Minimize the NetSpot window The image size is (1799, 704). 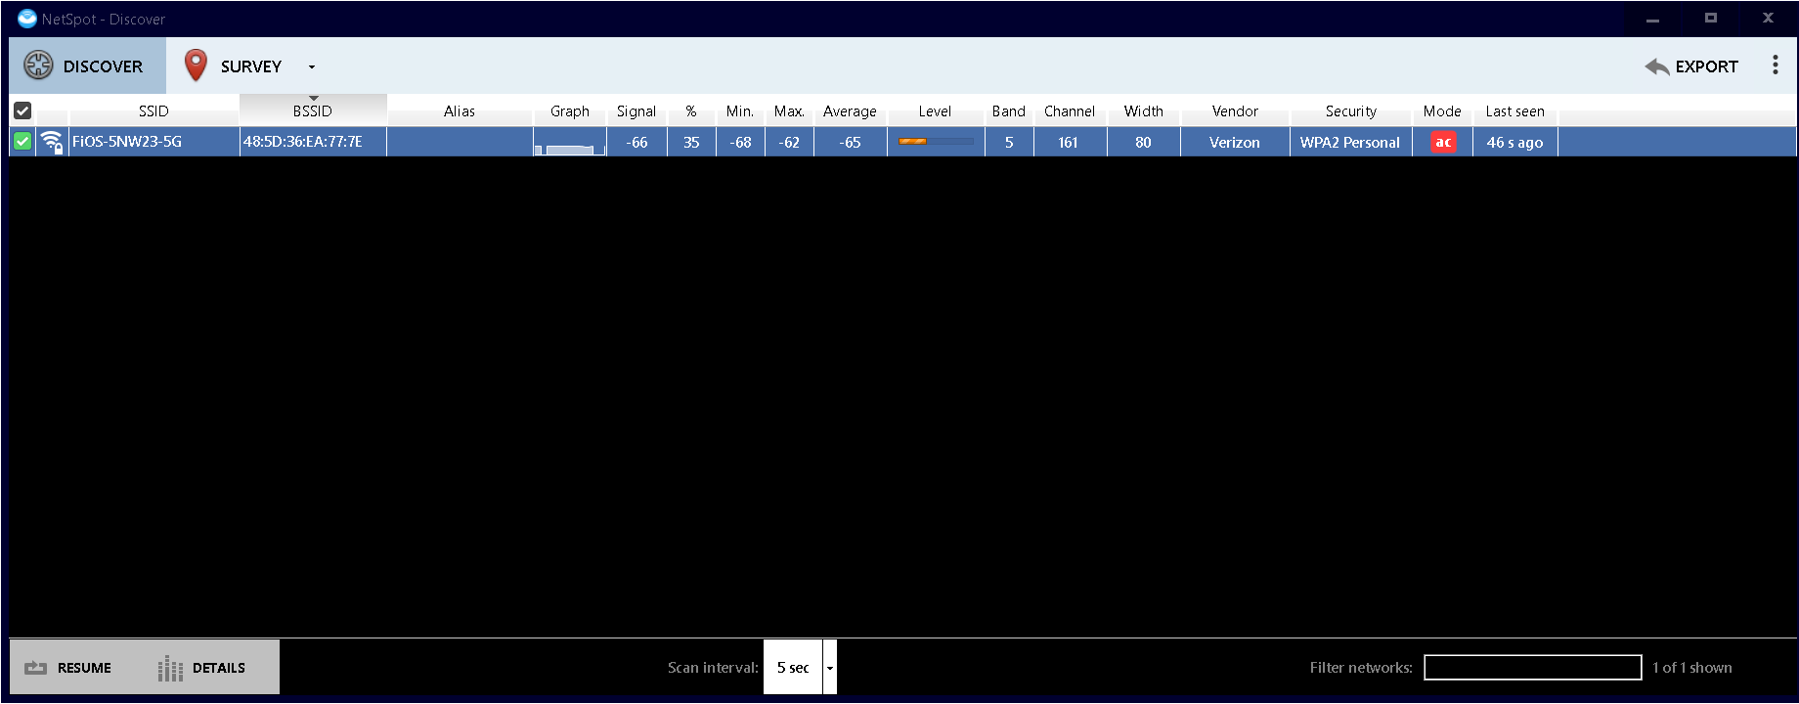pyautogui.click(x=1652, y=19)
